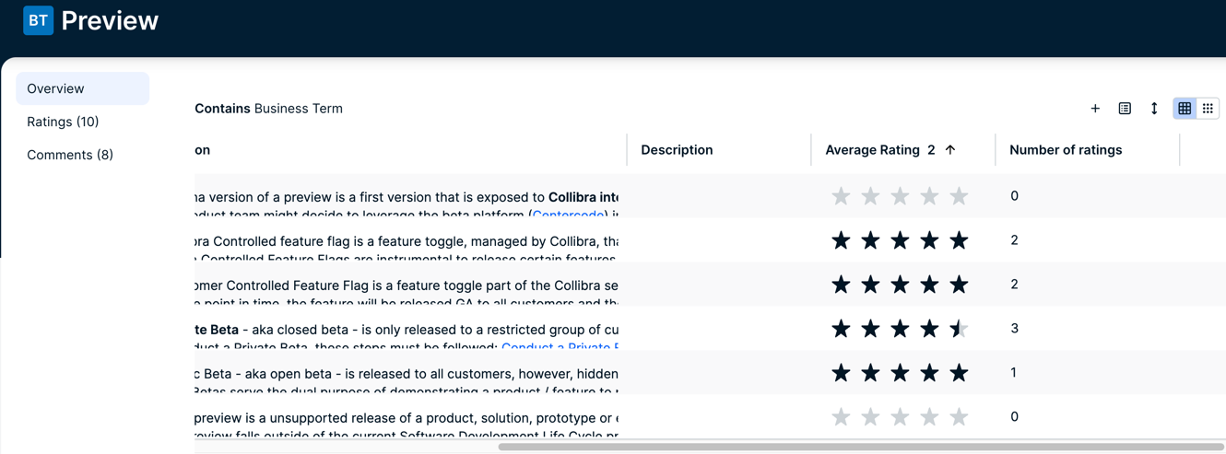Click the first star in the last row
This screenshot has height=454, width=1226.
tap(841, 417)
